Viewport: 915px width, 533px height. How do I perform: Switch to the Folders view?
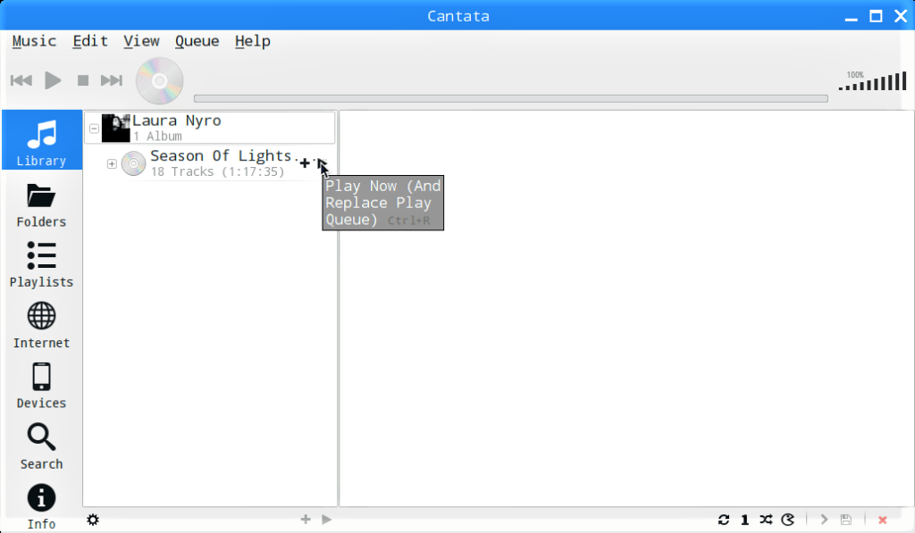(41, 205)
